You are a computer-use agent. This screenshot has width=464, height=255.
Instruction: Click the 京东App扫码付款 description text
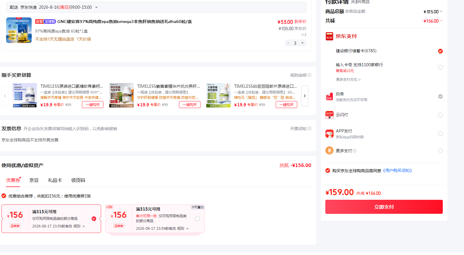point(350,137)
